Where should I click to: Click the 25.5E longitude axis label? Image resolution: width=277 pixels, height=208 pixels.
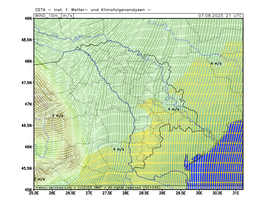click(x=34, y=193)
